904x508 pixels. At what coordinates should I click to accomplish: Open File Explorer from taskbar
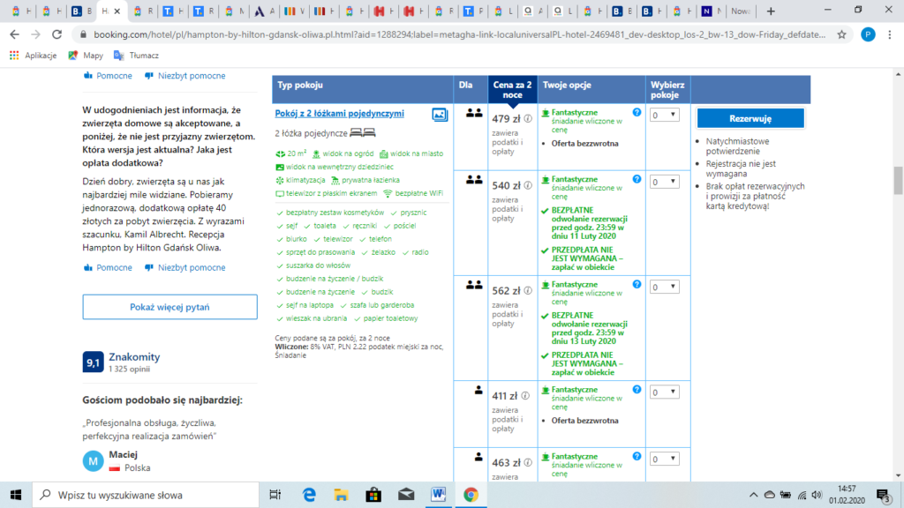pos(342,495)
